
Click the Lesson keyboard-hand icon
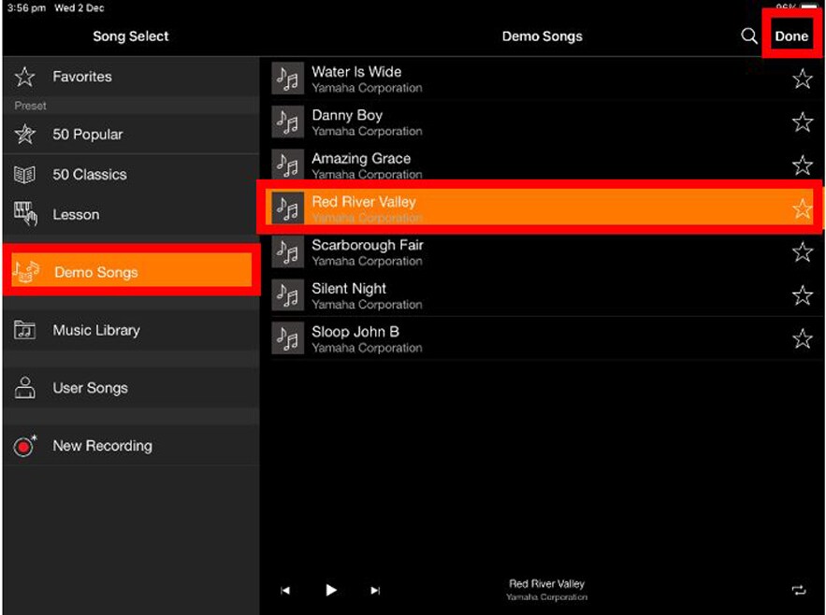point(25,214)
